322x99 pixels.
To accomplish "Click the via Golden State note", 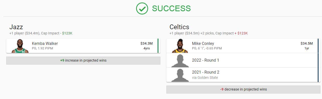I will (205, 78).
